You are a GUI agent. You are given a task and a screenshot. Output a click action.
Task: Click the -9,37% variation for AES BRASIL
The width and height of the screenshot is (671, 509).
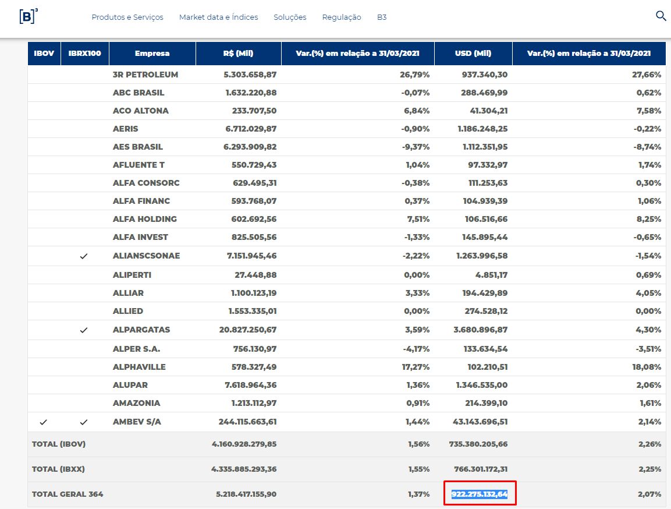coord(416,147)
